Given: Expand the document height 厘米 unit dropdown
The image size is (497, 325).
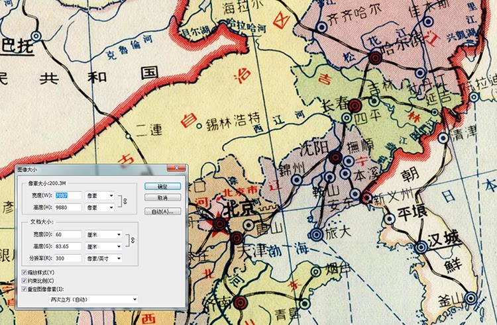Looking at the screenshot, I should pyautogui.click(x=103, y=246).
